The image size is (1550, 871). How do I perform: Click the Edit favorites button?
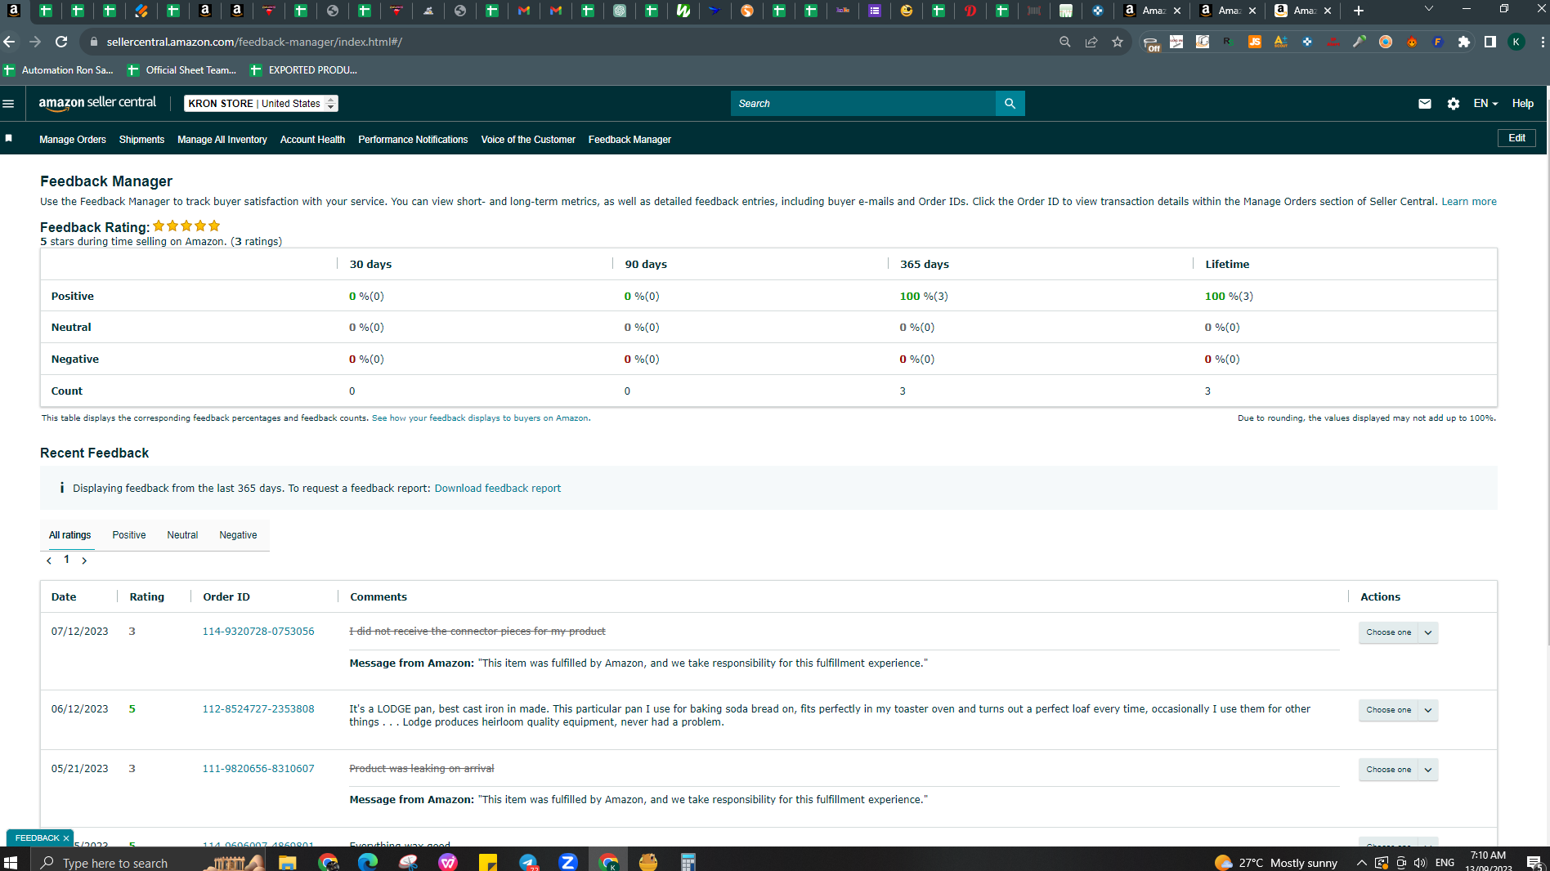point(1516,138)
